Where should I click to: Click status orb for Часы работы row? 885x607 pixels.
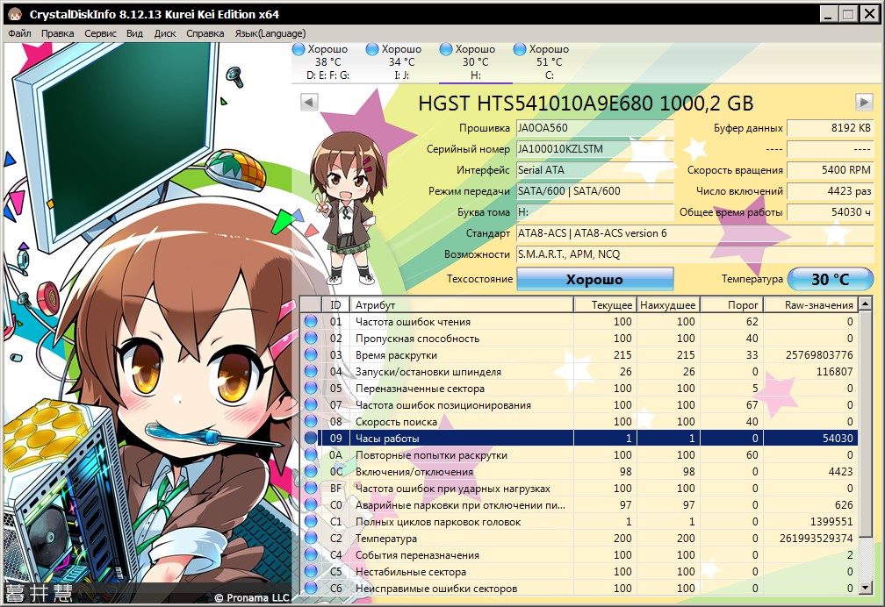[x=311, y=439]
